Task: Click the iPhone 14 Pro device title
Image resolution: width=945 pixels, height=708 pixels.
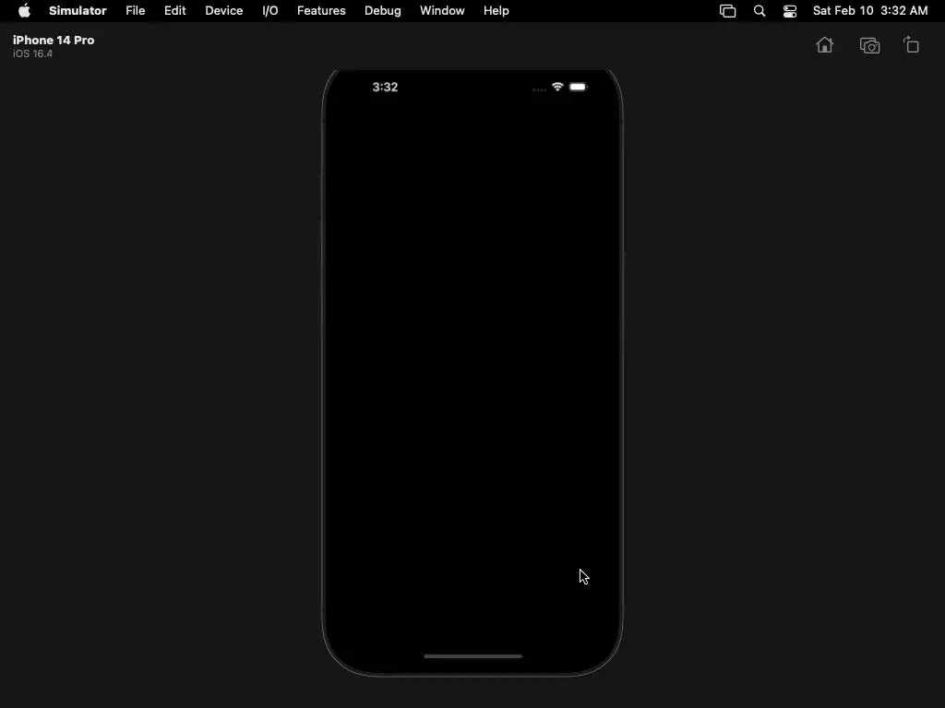Action: (x=54, y=40)
